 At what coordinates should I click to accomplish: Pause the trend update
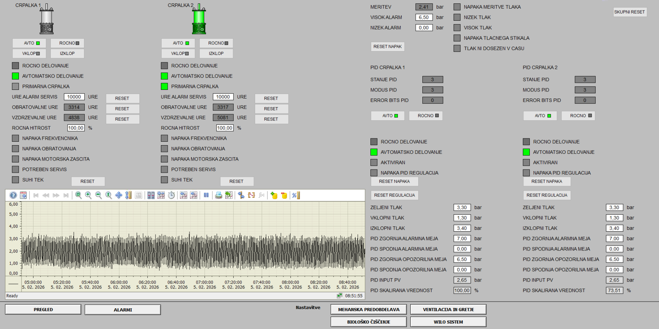(x=206, y=195)
